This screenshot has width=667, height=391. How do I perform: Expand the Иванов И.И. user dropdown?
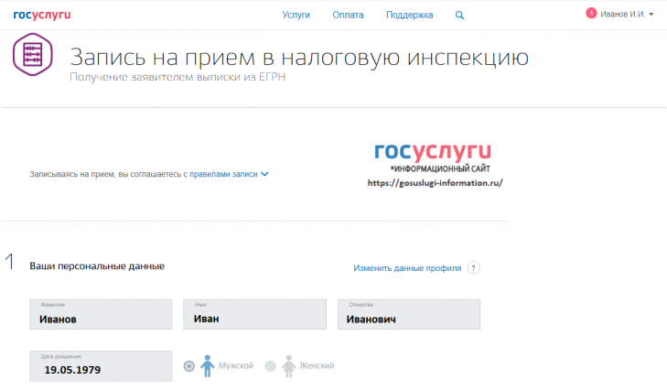click(626, 14)
